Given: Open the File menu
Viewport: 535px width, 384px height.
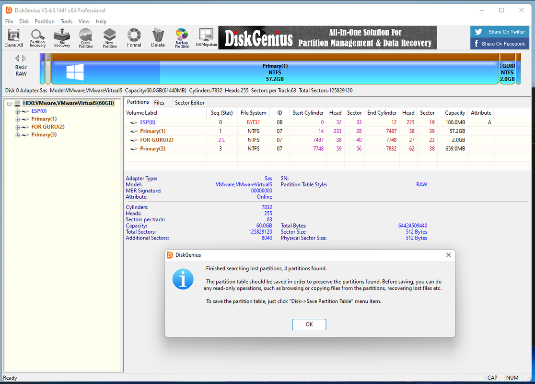Looking at the screenshot, I should (9, 21).
